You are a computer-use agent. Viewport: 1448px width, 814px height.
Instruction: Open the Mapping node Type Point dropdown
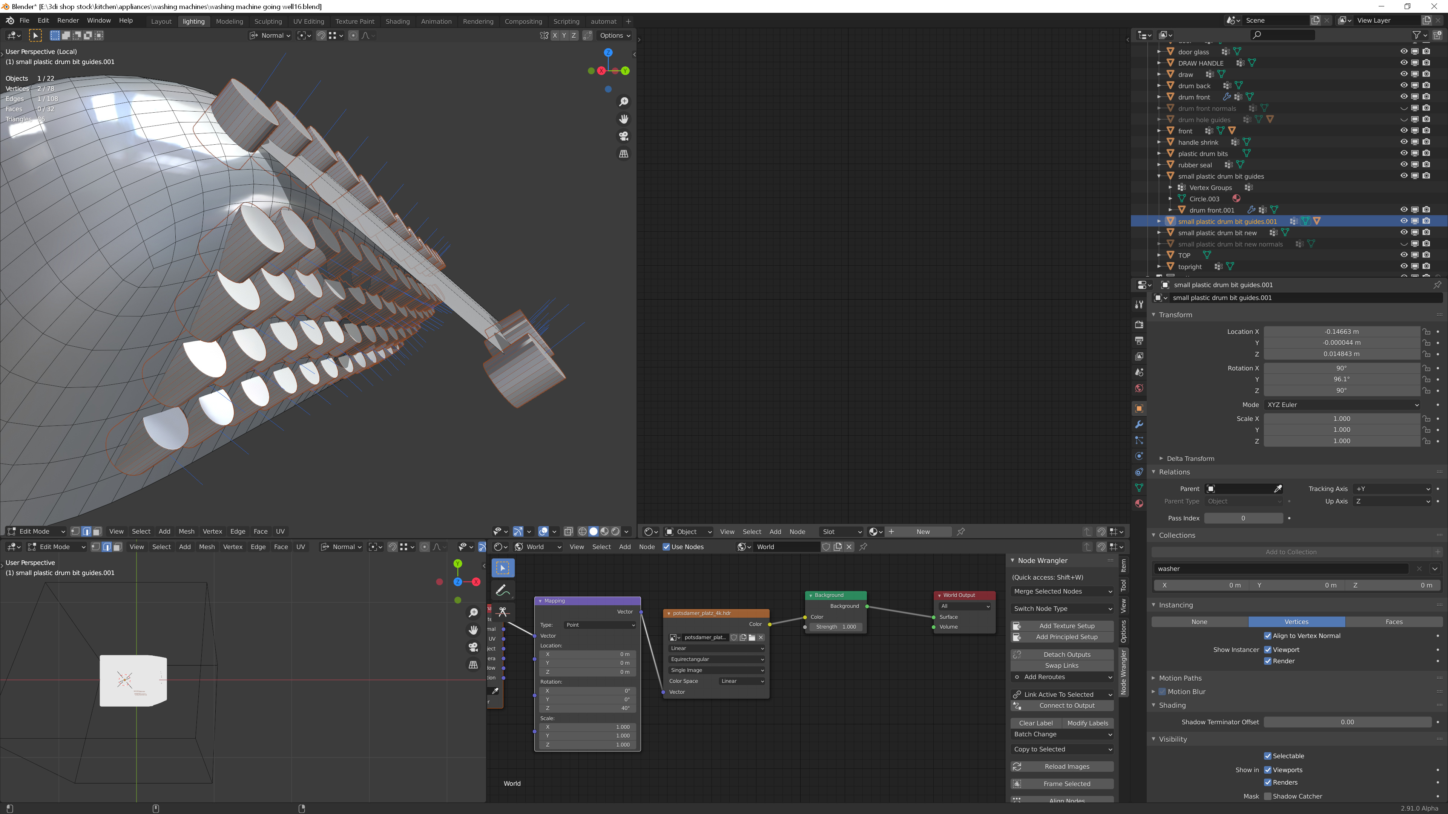[600, 625]
